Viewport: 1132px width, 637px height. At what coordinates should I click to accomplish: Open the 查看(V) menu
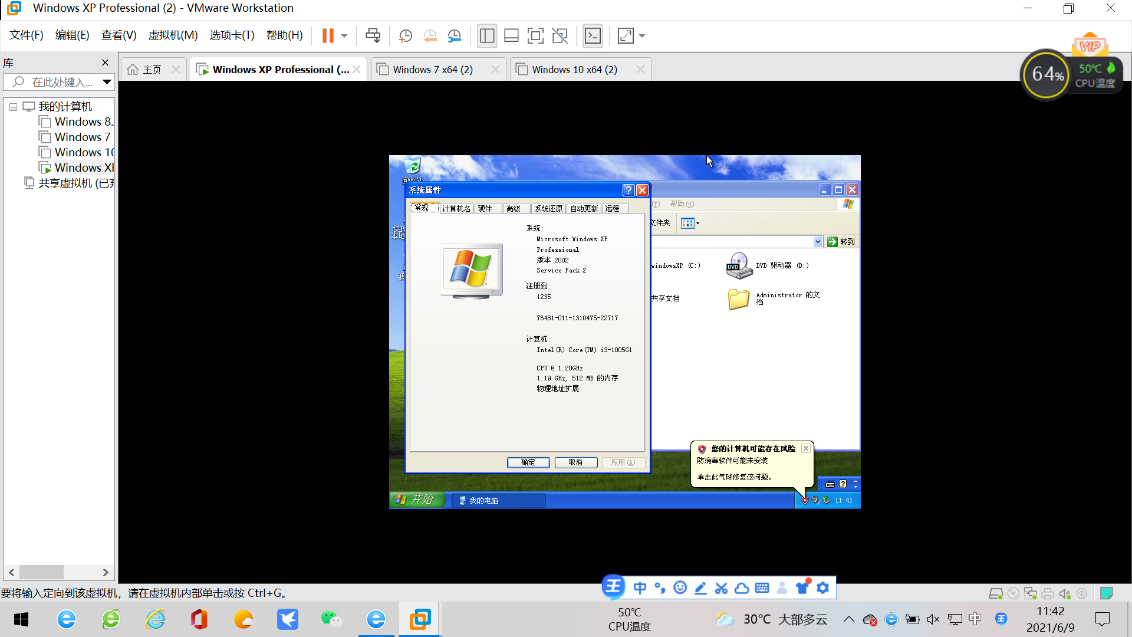[x=119, y=35]
